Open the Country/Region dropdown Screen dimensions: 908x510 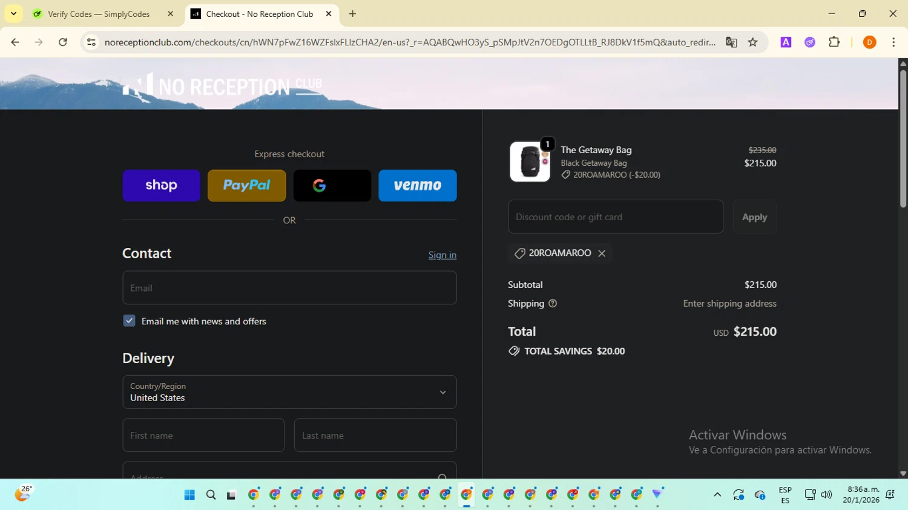coord(289,392)
